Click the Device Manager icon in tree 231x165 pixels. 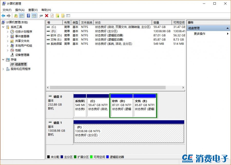tap(12, 55)
